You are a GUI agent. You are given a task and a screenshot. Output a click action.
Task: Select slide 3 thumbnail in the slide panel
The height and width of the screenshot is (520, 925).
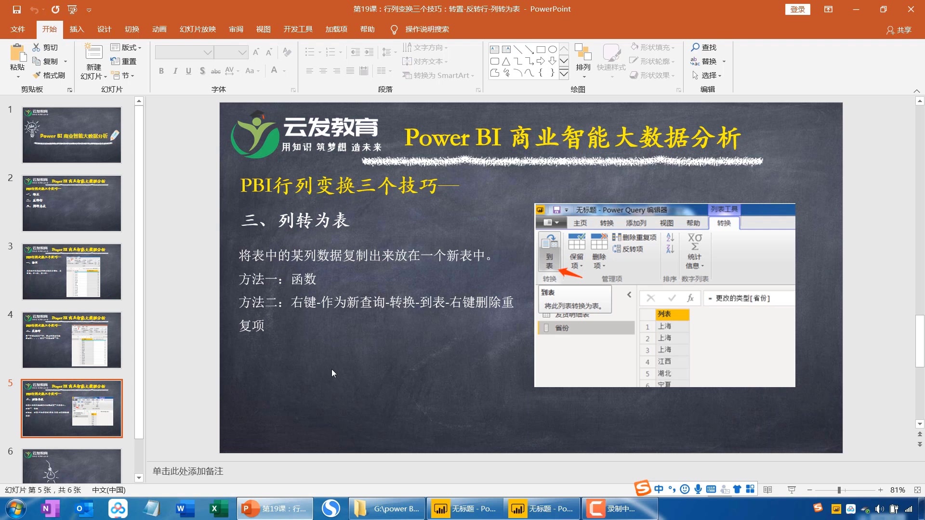coord(72,272)
